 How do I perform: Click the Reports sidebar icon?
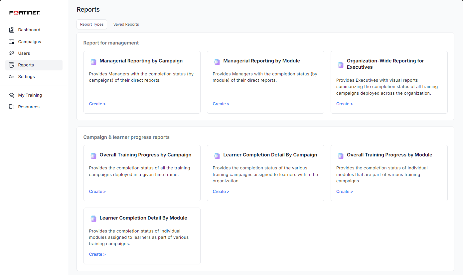(12, 65)
